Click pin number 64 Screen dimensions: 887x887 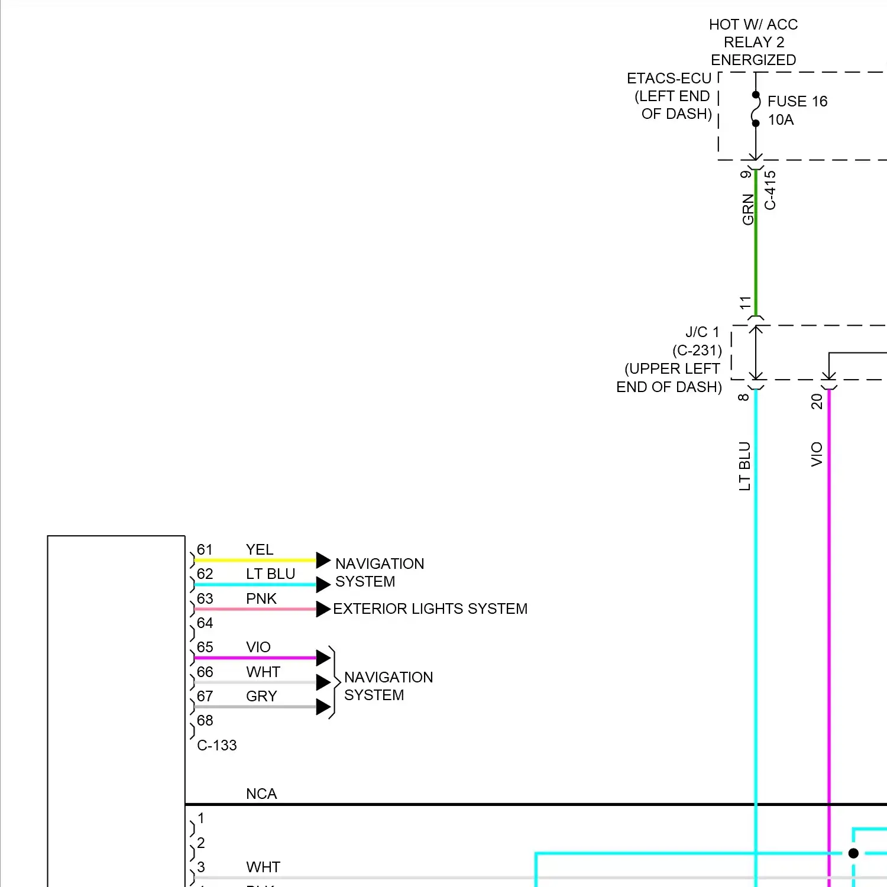tap(205, 623)
